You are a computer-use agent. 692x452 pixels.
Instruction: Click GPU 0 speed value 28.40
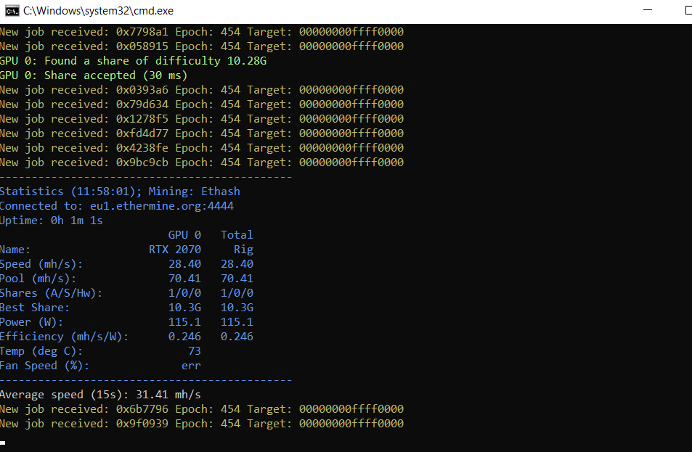184,264
